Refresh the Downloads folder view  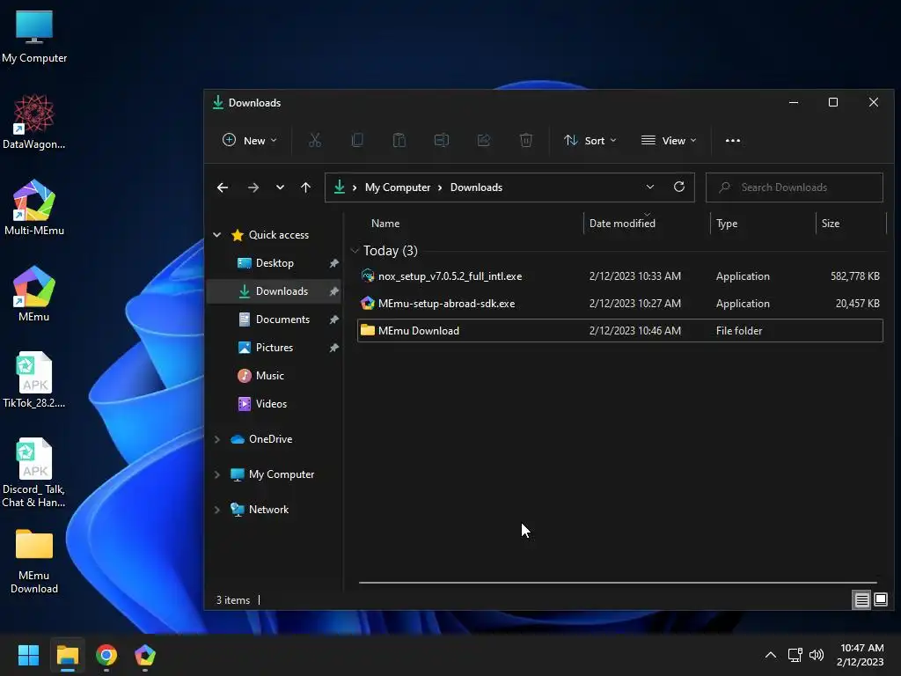[679, 187]
